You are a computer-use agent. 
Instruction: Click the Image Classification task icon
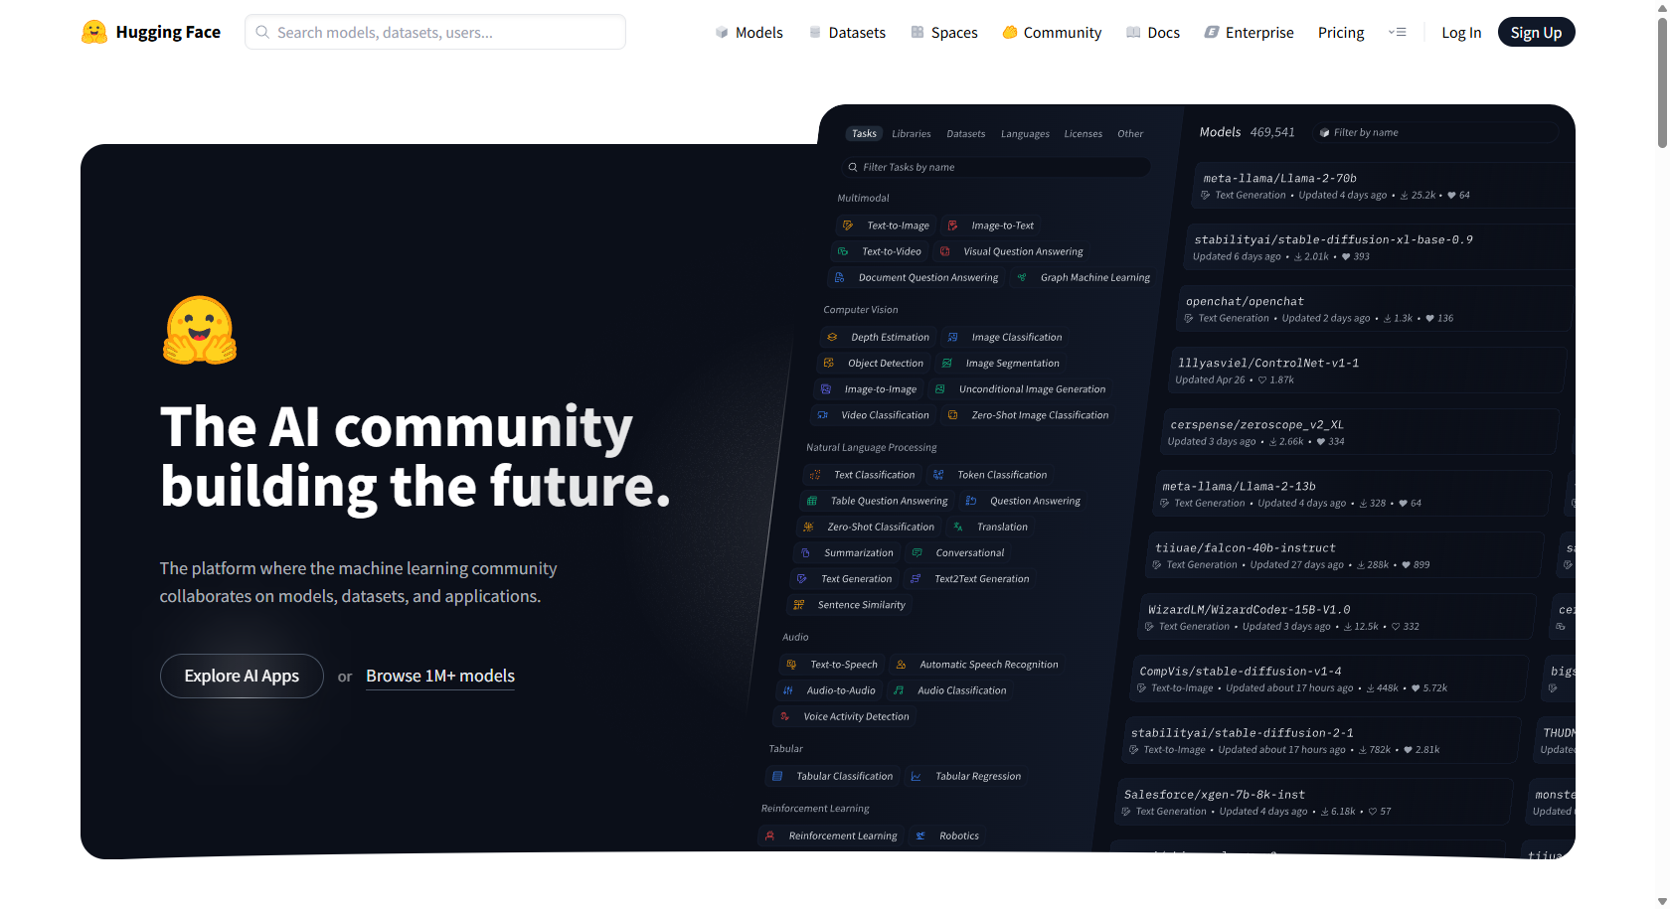click(952, 337)
